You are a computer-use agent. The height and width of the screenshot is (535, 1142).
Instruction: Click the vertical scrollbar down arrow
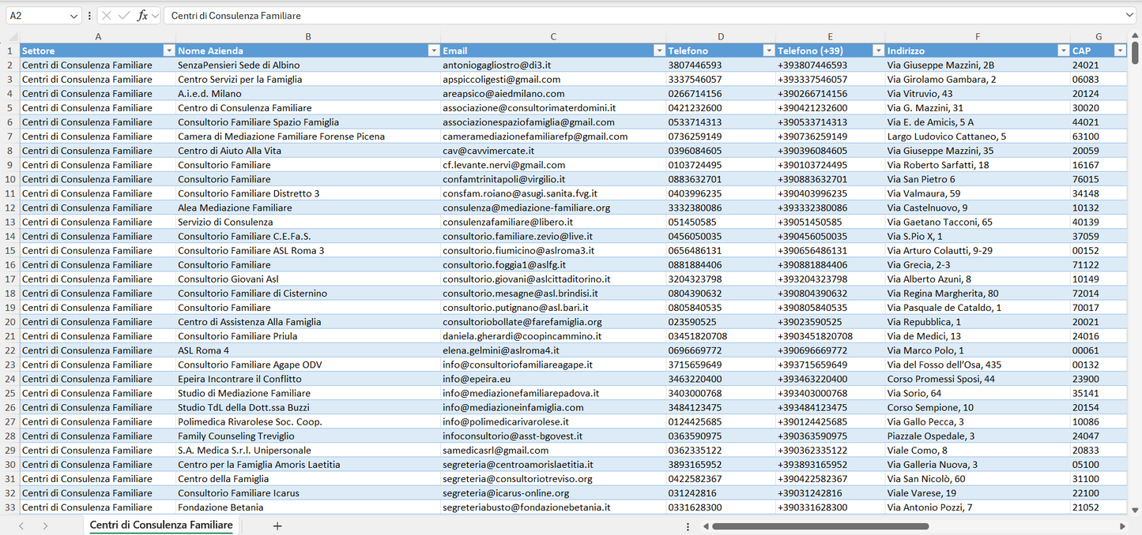[1135, 511]
